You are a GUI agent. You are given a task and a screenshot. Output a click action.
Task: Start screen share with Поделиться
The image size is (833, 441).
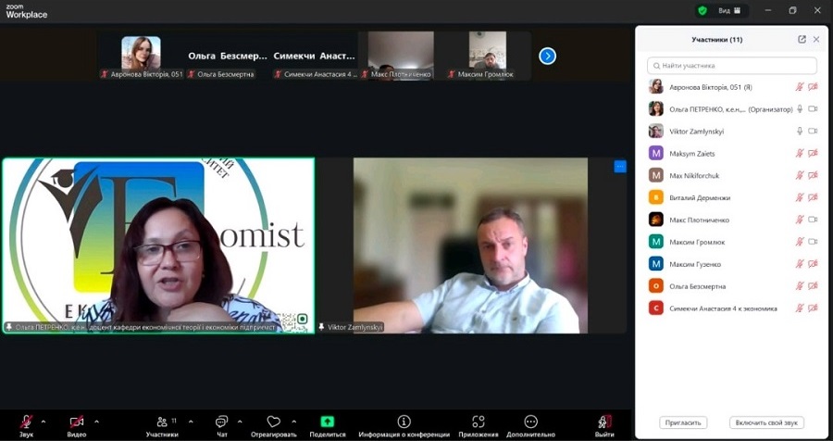pos(327,422)
